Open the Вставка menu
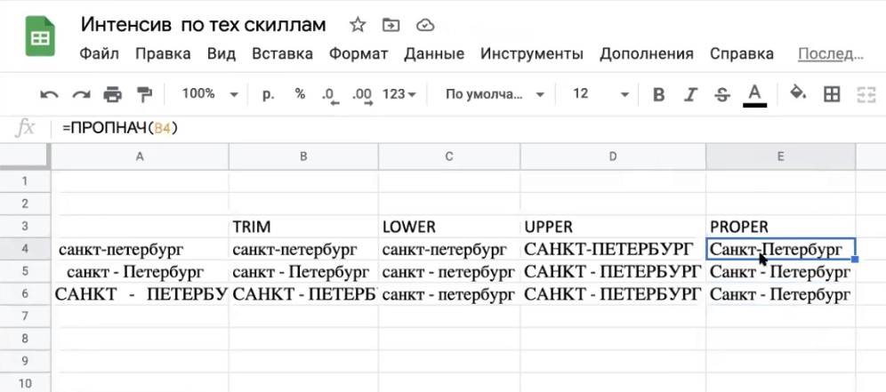Viewport: 886px width, 392px height. click(283, 54)
